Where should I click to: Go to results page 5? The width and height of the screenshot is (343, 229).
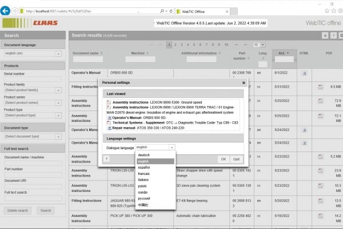pos(194,44)
